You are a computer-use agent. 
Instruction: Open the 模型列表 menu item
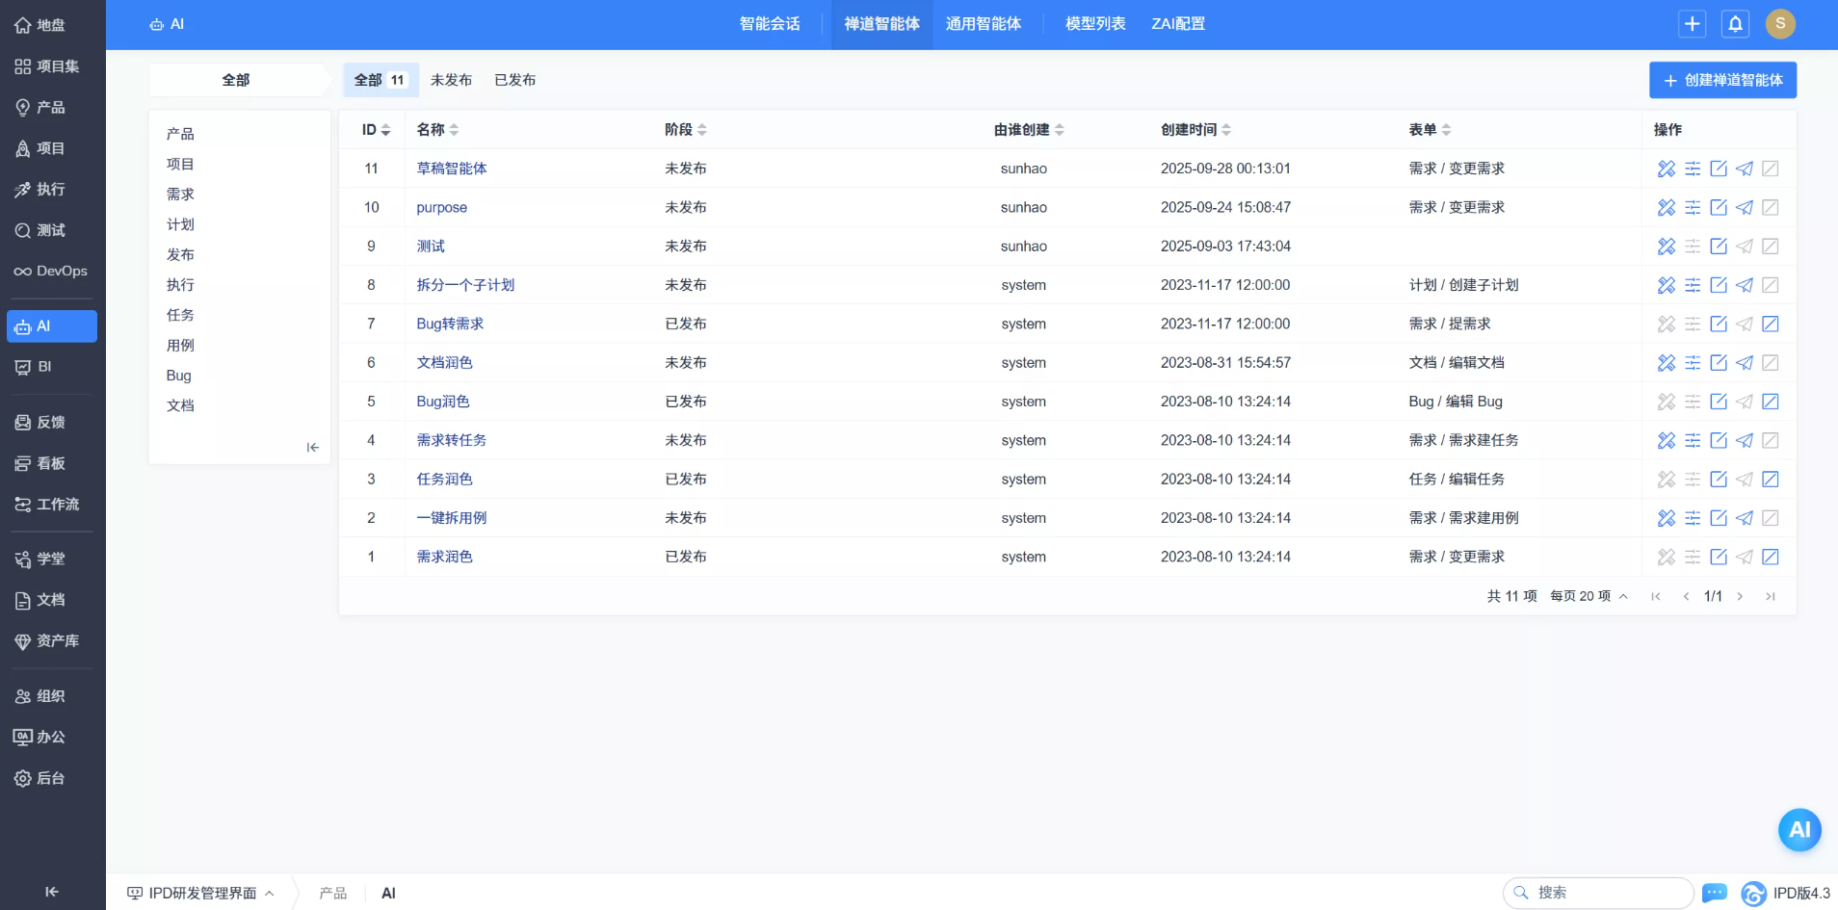[1093, 23]
